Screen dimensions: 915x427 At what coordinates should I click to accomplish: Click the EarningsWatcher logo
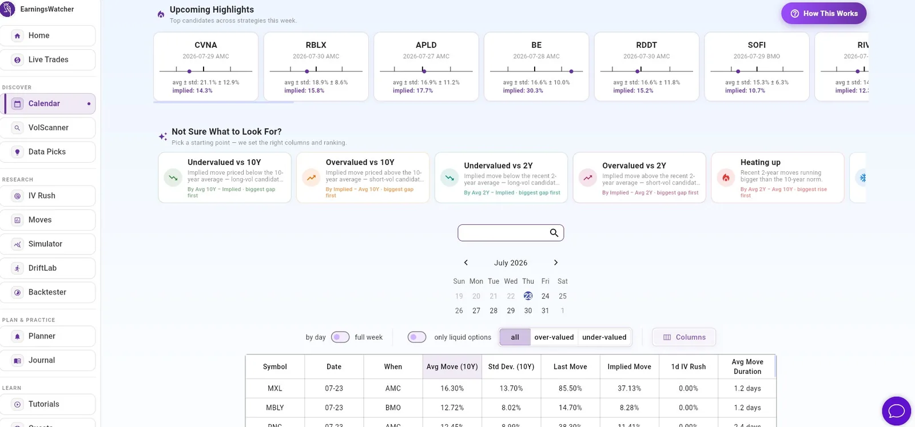click(7, 9)
